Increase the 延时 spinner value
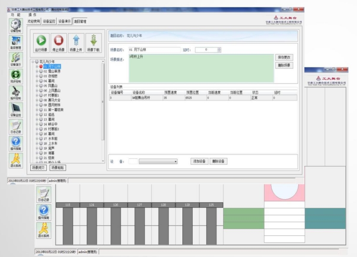This screenshot has height=257, width=357. (x=219, y=49)
